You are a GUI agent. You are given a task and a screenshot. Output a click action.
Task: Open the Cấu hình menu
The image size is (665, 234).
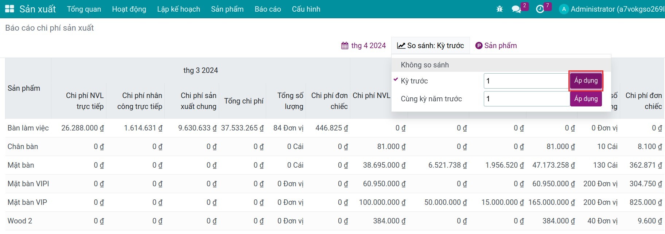[x=306, y=9]
